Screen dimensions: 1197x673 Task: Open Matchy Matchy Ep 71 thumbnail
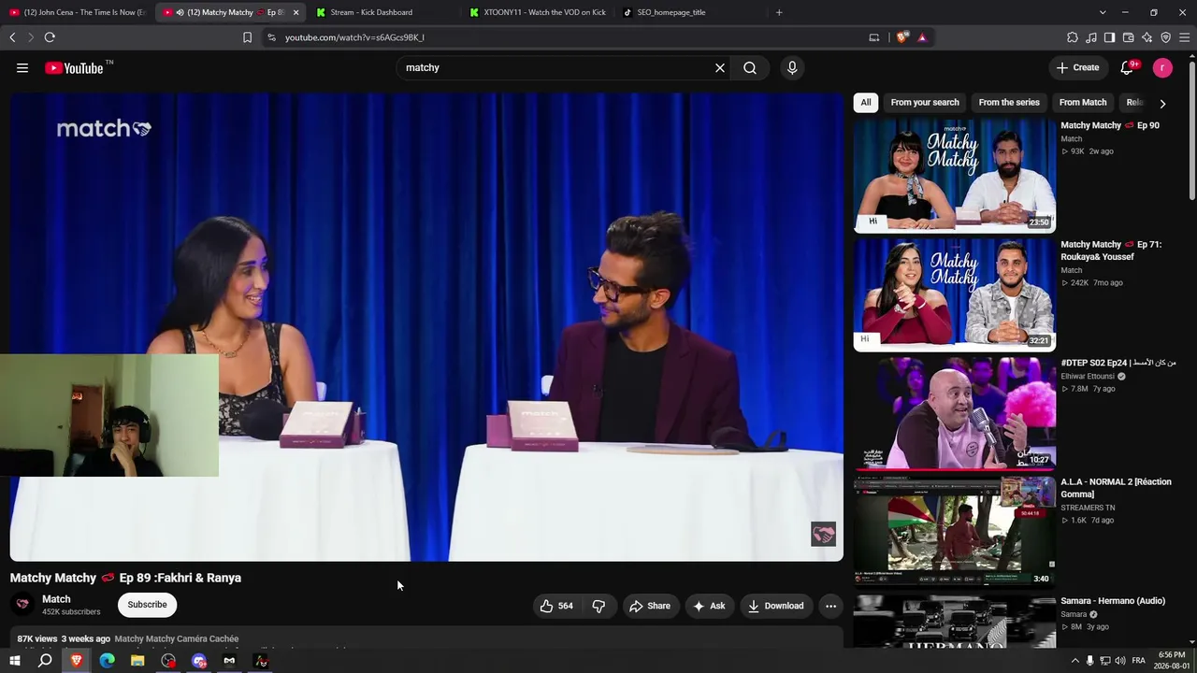click(955, 294)
